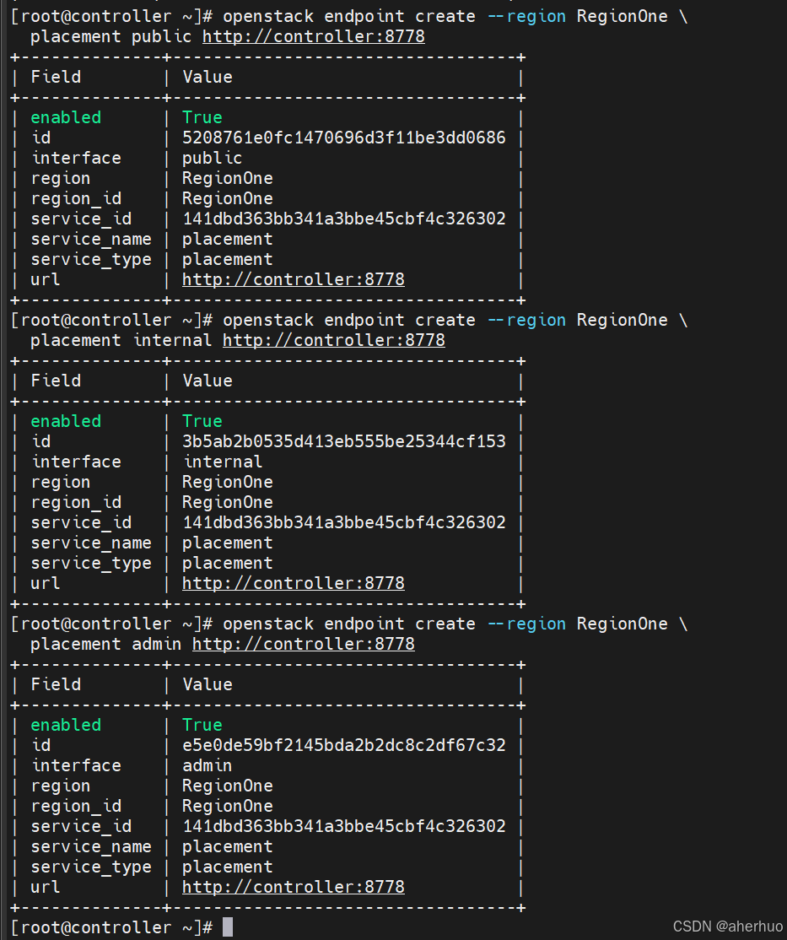Click the CSDN @aherhuo label

(x=727, y=926)
